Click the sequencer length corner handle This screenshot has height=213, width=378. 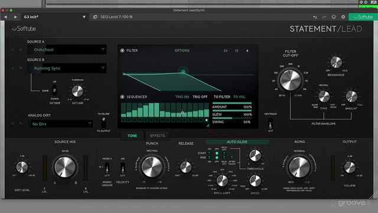pyautogui.click(x=207, y=125)
